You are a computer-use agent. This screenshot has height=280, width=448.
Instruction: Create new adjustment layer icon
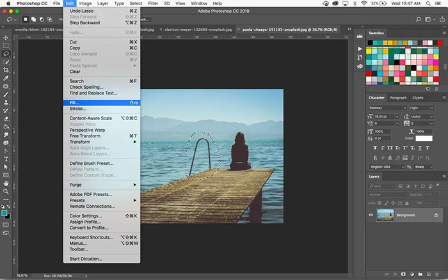[412, 274]
